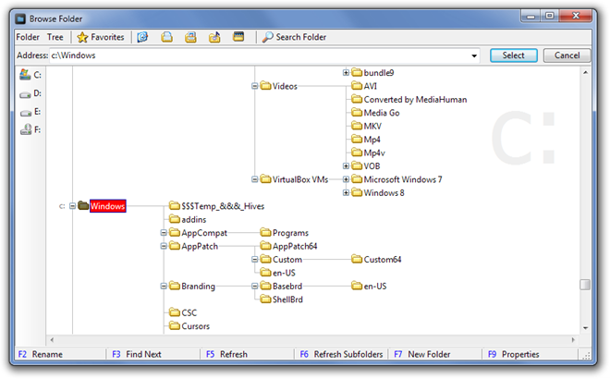Click the Search Folder magnifier
The height and width of the screenshot is (379, 610).
267,37
